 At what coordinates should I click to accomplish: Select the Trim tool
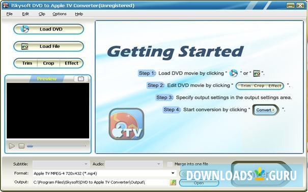click(27, 63)
